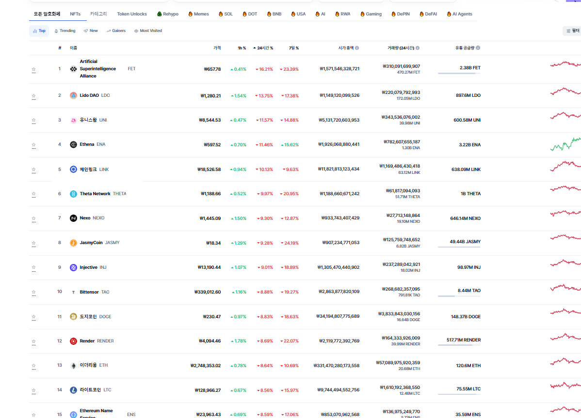581x418 pixels.
Task: Toggle favorite star for Nexo
Action: [x=34, y=218]
